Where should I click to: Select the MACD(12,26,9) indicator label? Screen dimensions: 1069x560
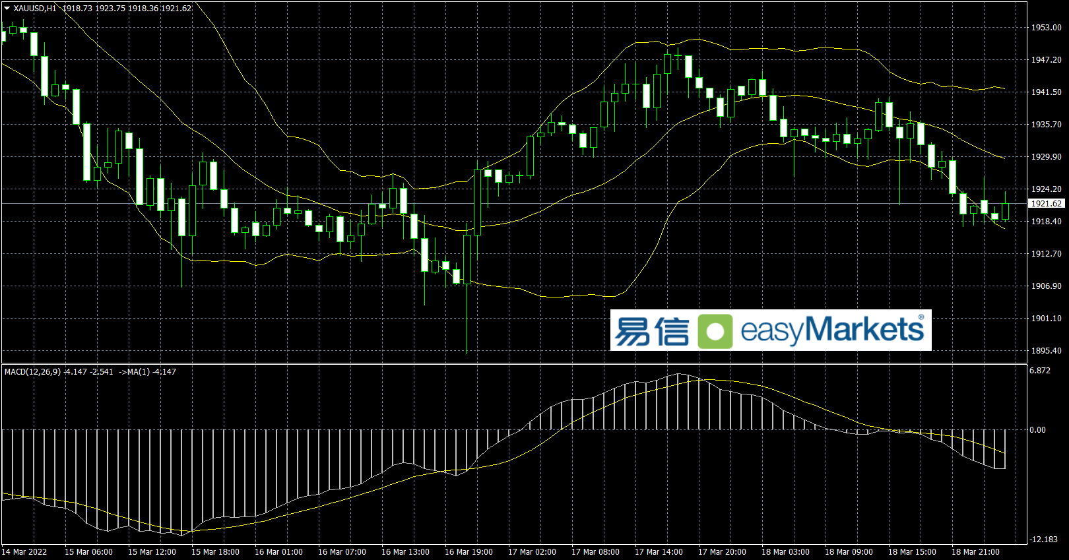point(33,372)
